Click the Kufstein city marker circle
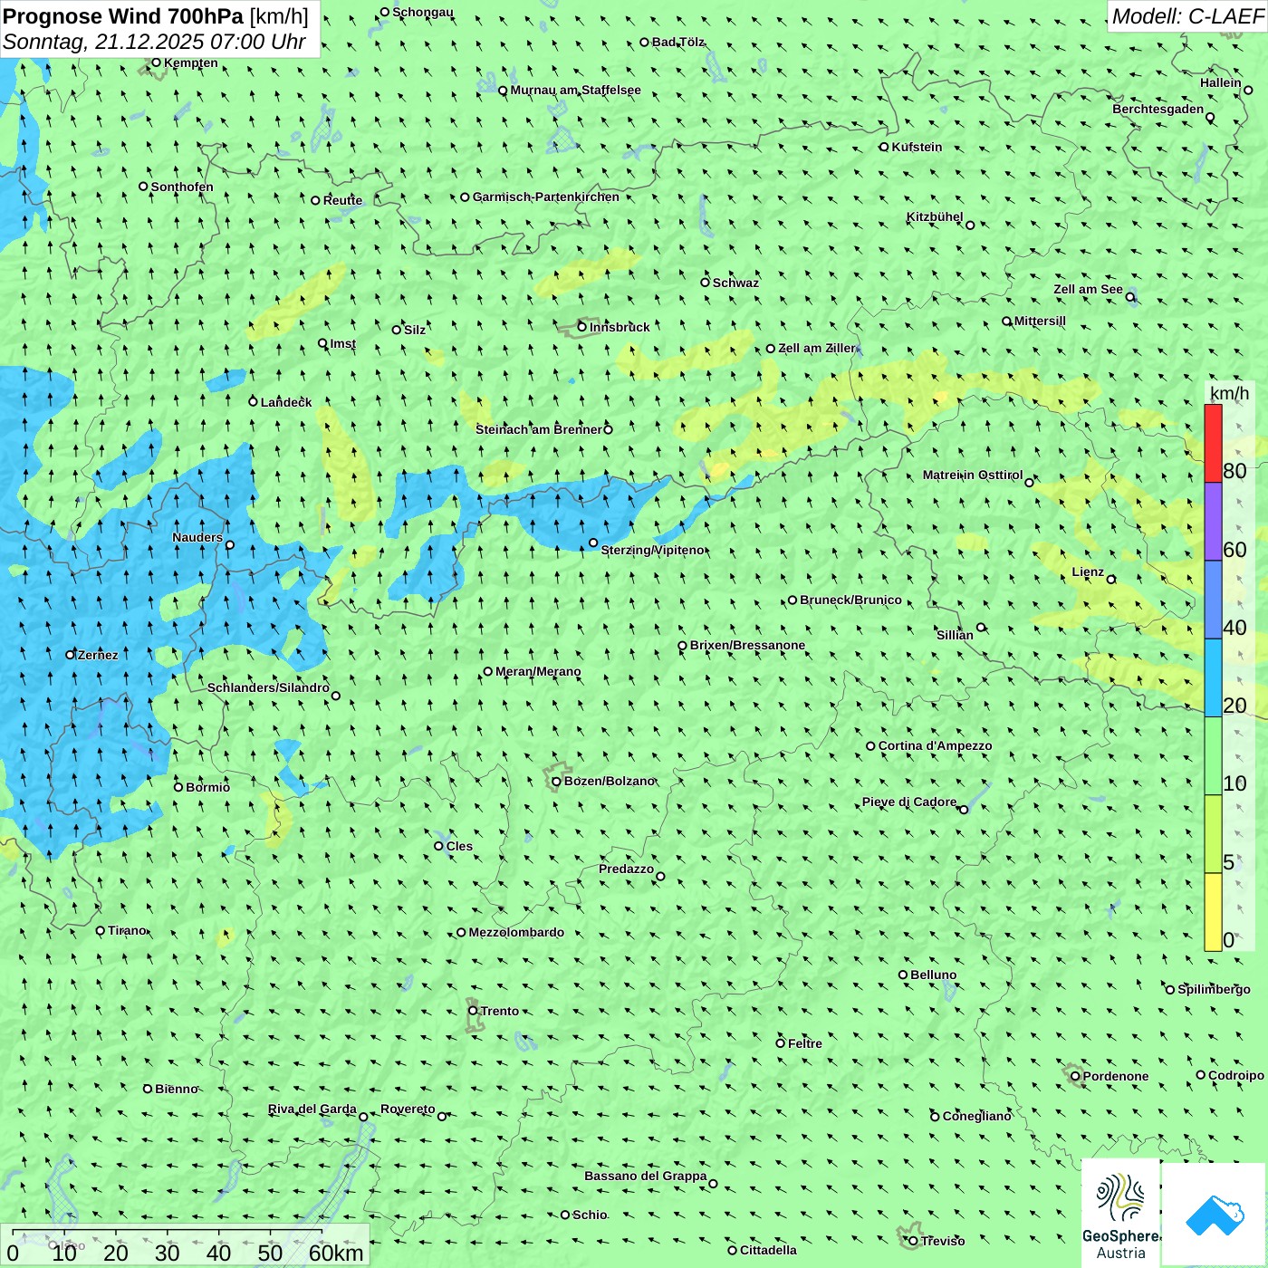Viewport: 1268px width, 1268px height. (884, 147)
